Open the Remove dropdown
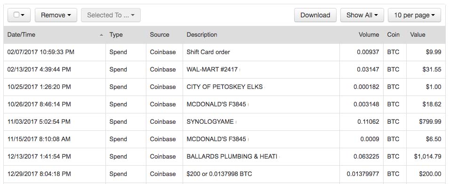The image size is (450, 184). (56, 15)
